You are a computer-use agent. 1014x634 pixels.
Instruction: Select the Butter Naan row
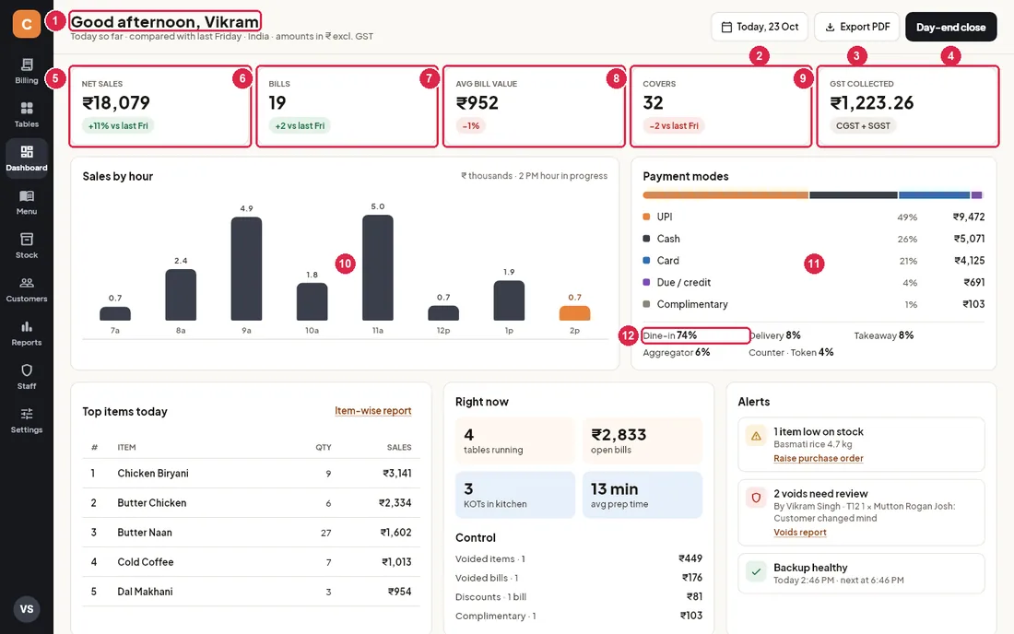coord(251,533)
